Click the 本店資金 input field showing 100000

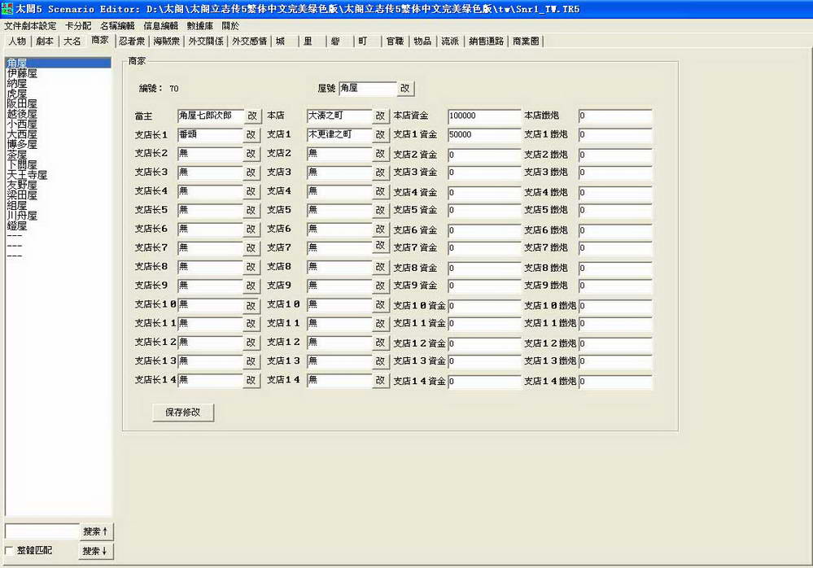tap(483, 116)
